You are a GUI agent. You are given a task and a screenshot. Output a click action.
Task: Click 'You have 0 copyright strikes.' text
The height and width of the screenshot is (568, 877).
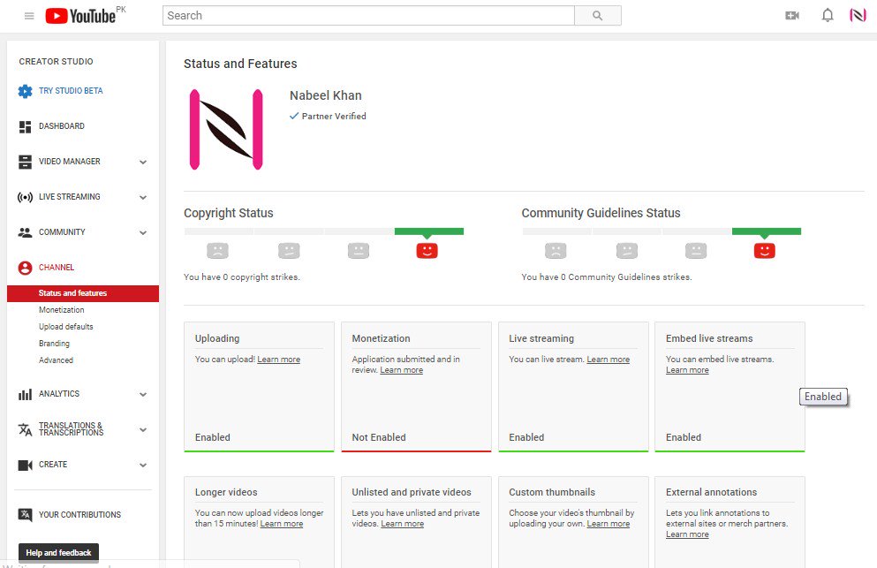click(242, 277)
